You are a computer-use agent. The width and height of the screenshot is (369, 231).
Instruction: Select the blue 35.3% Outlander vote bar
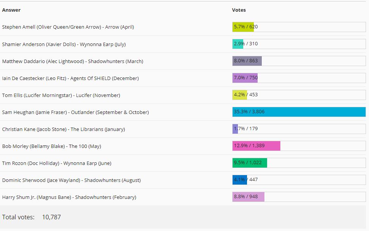pos(299,112)
